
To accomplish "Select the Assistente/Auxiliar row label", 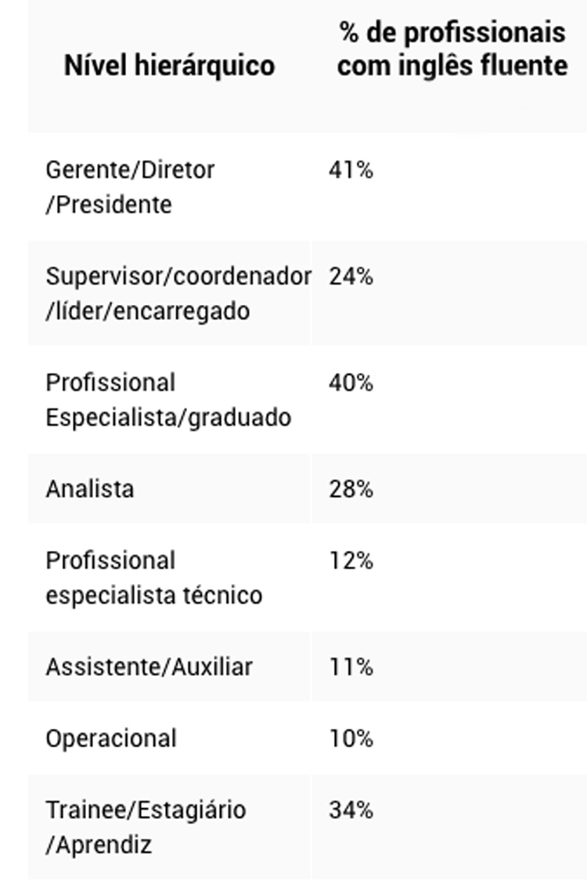I will point(149,667).
